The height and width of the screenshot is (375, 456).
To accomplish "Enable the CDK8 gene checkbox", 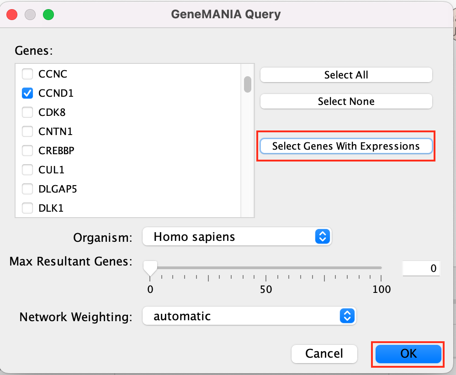I will (28, 112).
